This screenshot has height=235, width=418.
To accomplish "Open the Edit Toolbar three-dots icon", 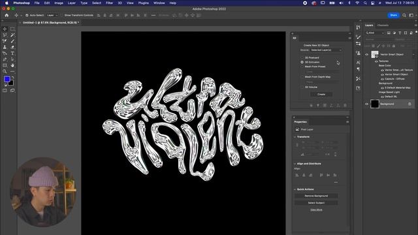I will coord(12,71).
